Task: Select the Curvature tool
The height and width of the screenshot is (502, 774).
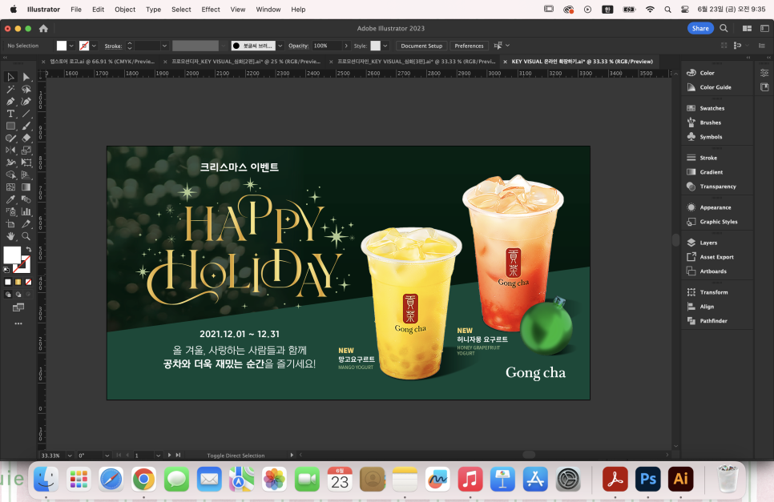Action: (26, 102)
